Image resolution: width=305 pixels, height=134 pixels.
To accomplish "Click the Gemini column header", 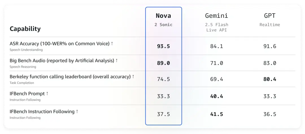I will coord(217,15).
